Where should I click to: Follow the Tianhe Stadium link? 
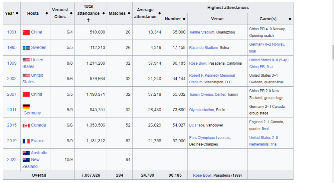[x=201, y=32]
